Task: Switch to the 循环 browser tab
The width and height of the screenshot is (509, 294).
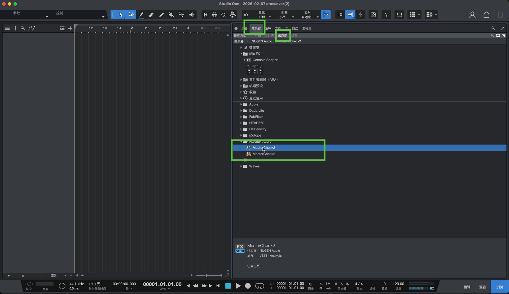Action: (268, 28)
